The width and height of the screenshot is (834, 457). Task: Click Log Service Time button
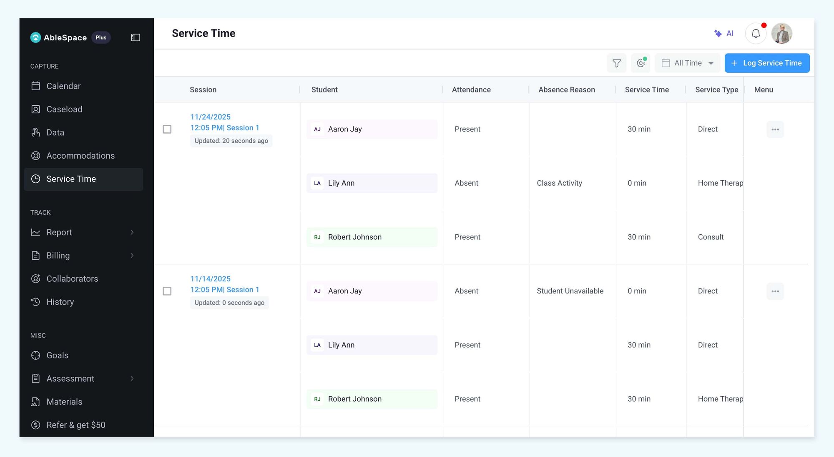coord(767,63)
